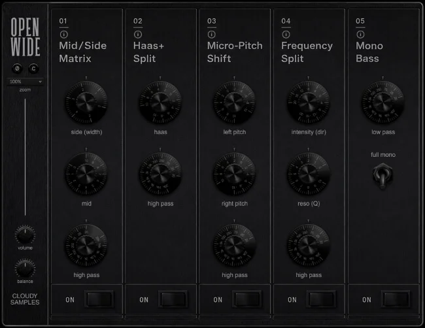
Task: Toggle Mid/Side Matrix ON switch
Action: (x=99, y=299)
